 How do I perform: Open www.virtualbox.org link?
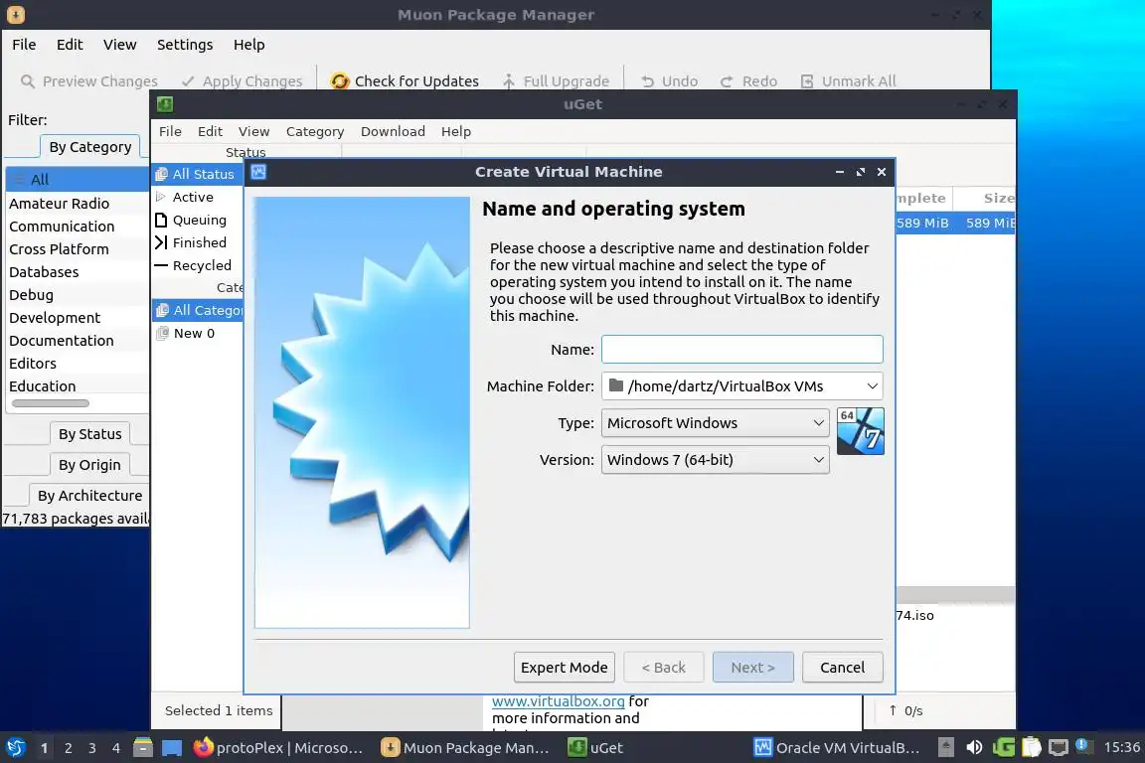pos(558,701)
